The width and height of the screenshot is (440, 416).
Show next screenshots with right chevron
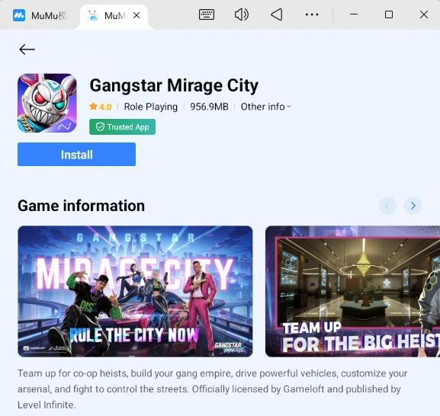413,206
